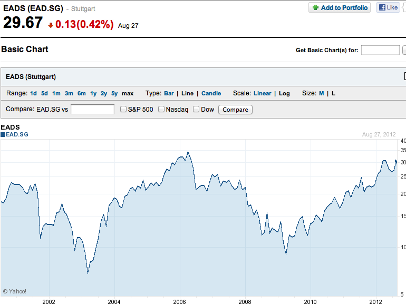Select chart size L
The height and width of the screenshot is (305, 406).
click(x=333, y=93)
